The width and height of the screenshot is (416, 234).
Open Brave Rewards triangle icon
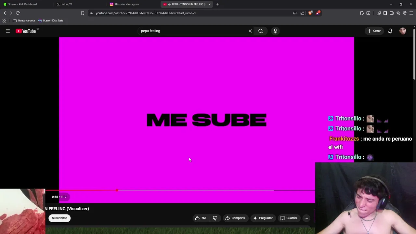point(318,13)
